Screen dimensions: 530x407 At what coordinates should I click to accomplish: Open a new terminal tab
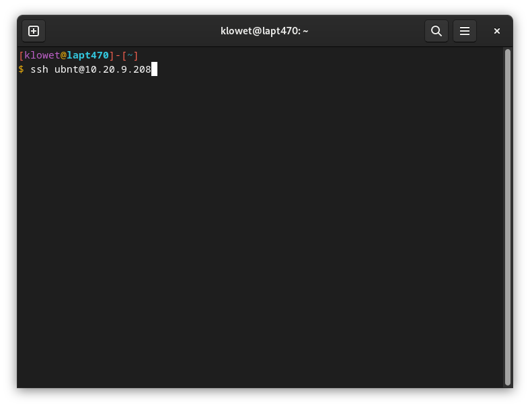[x=34, y=31]
